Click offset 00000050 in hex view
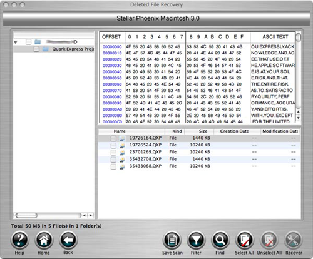Viewport: 313px width, 259px height. coord(112,78)
